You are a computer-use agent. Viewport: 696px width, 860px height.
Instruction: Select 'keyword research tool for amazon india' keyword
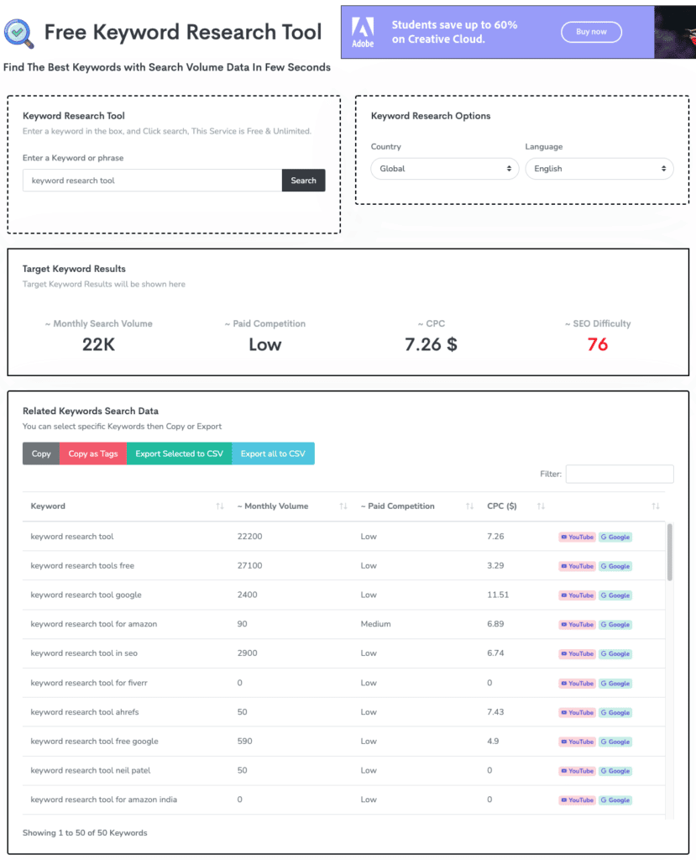[103, 800]
